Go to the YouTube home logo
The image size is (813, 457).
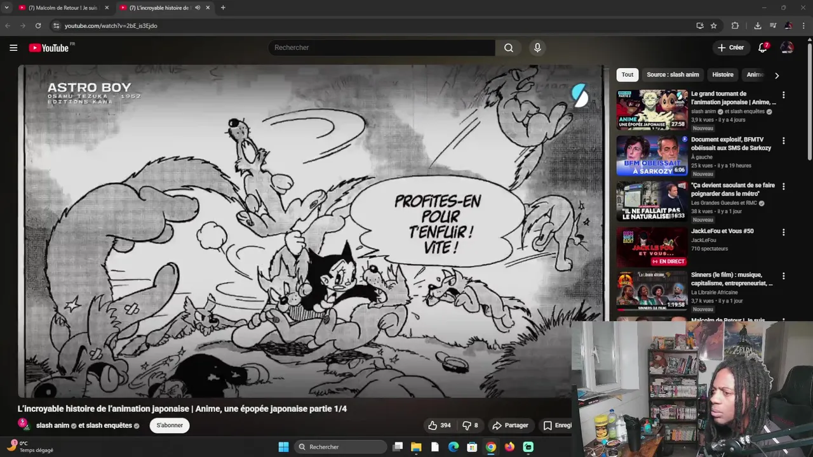(x=49, y=48)
